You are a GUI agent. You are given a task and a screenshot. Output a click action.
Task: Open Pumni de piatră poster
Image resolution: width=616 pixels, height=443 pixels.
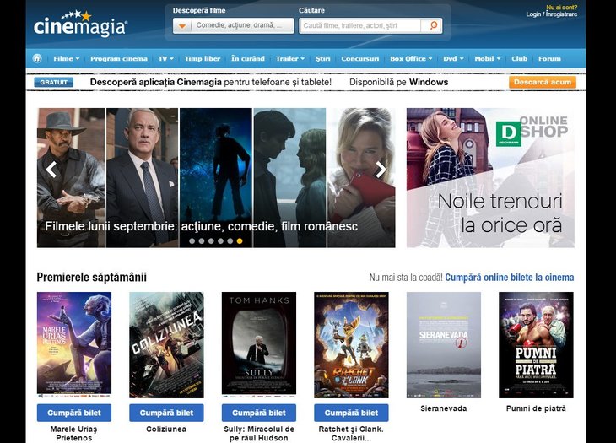click(x=536, y=345)
